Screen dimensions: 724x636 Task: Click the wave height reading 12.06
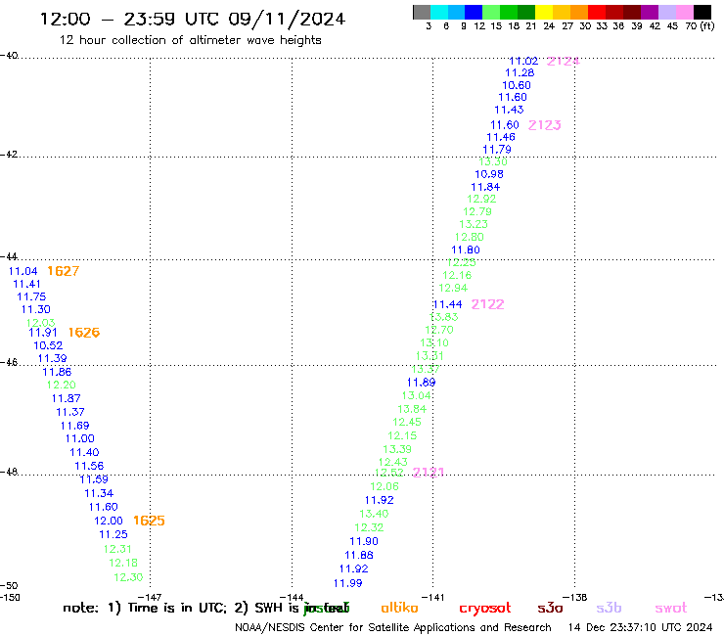coord(385,486)
